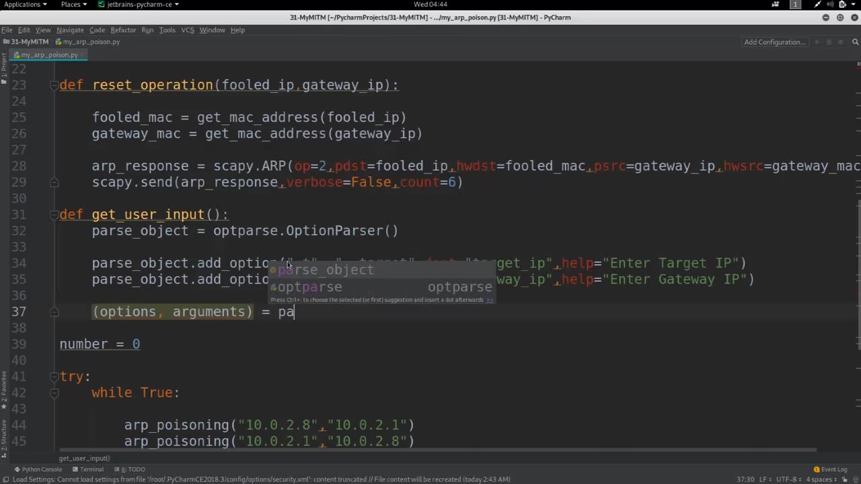The image size is (861, 484).
Task: Click the error stripe marker at top right
Action: (x=858, y=64)
